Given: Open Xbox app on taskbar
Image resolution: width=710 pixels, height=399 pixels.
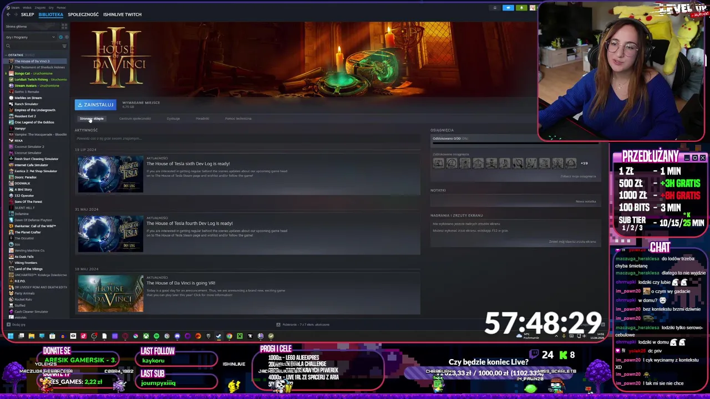Looking at the screenshot, I should (x=146, y=336).
